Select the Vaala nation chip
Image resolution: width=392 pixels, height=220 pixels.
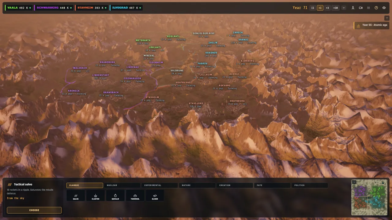point(19,8)
